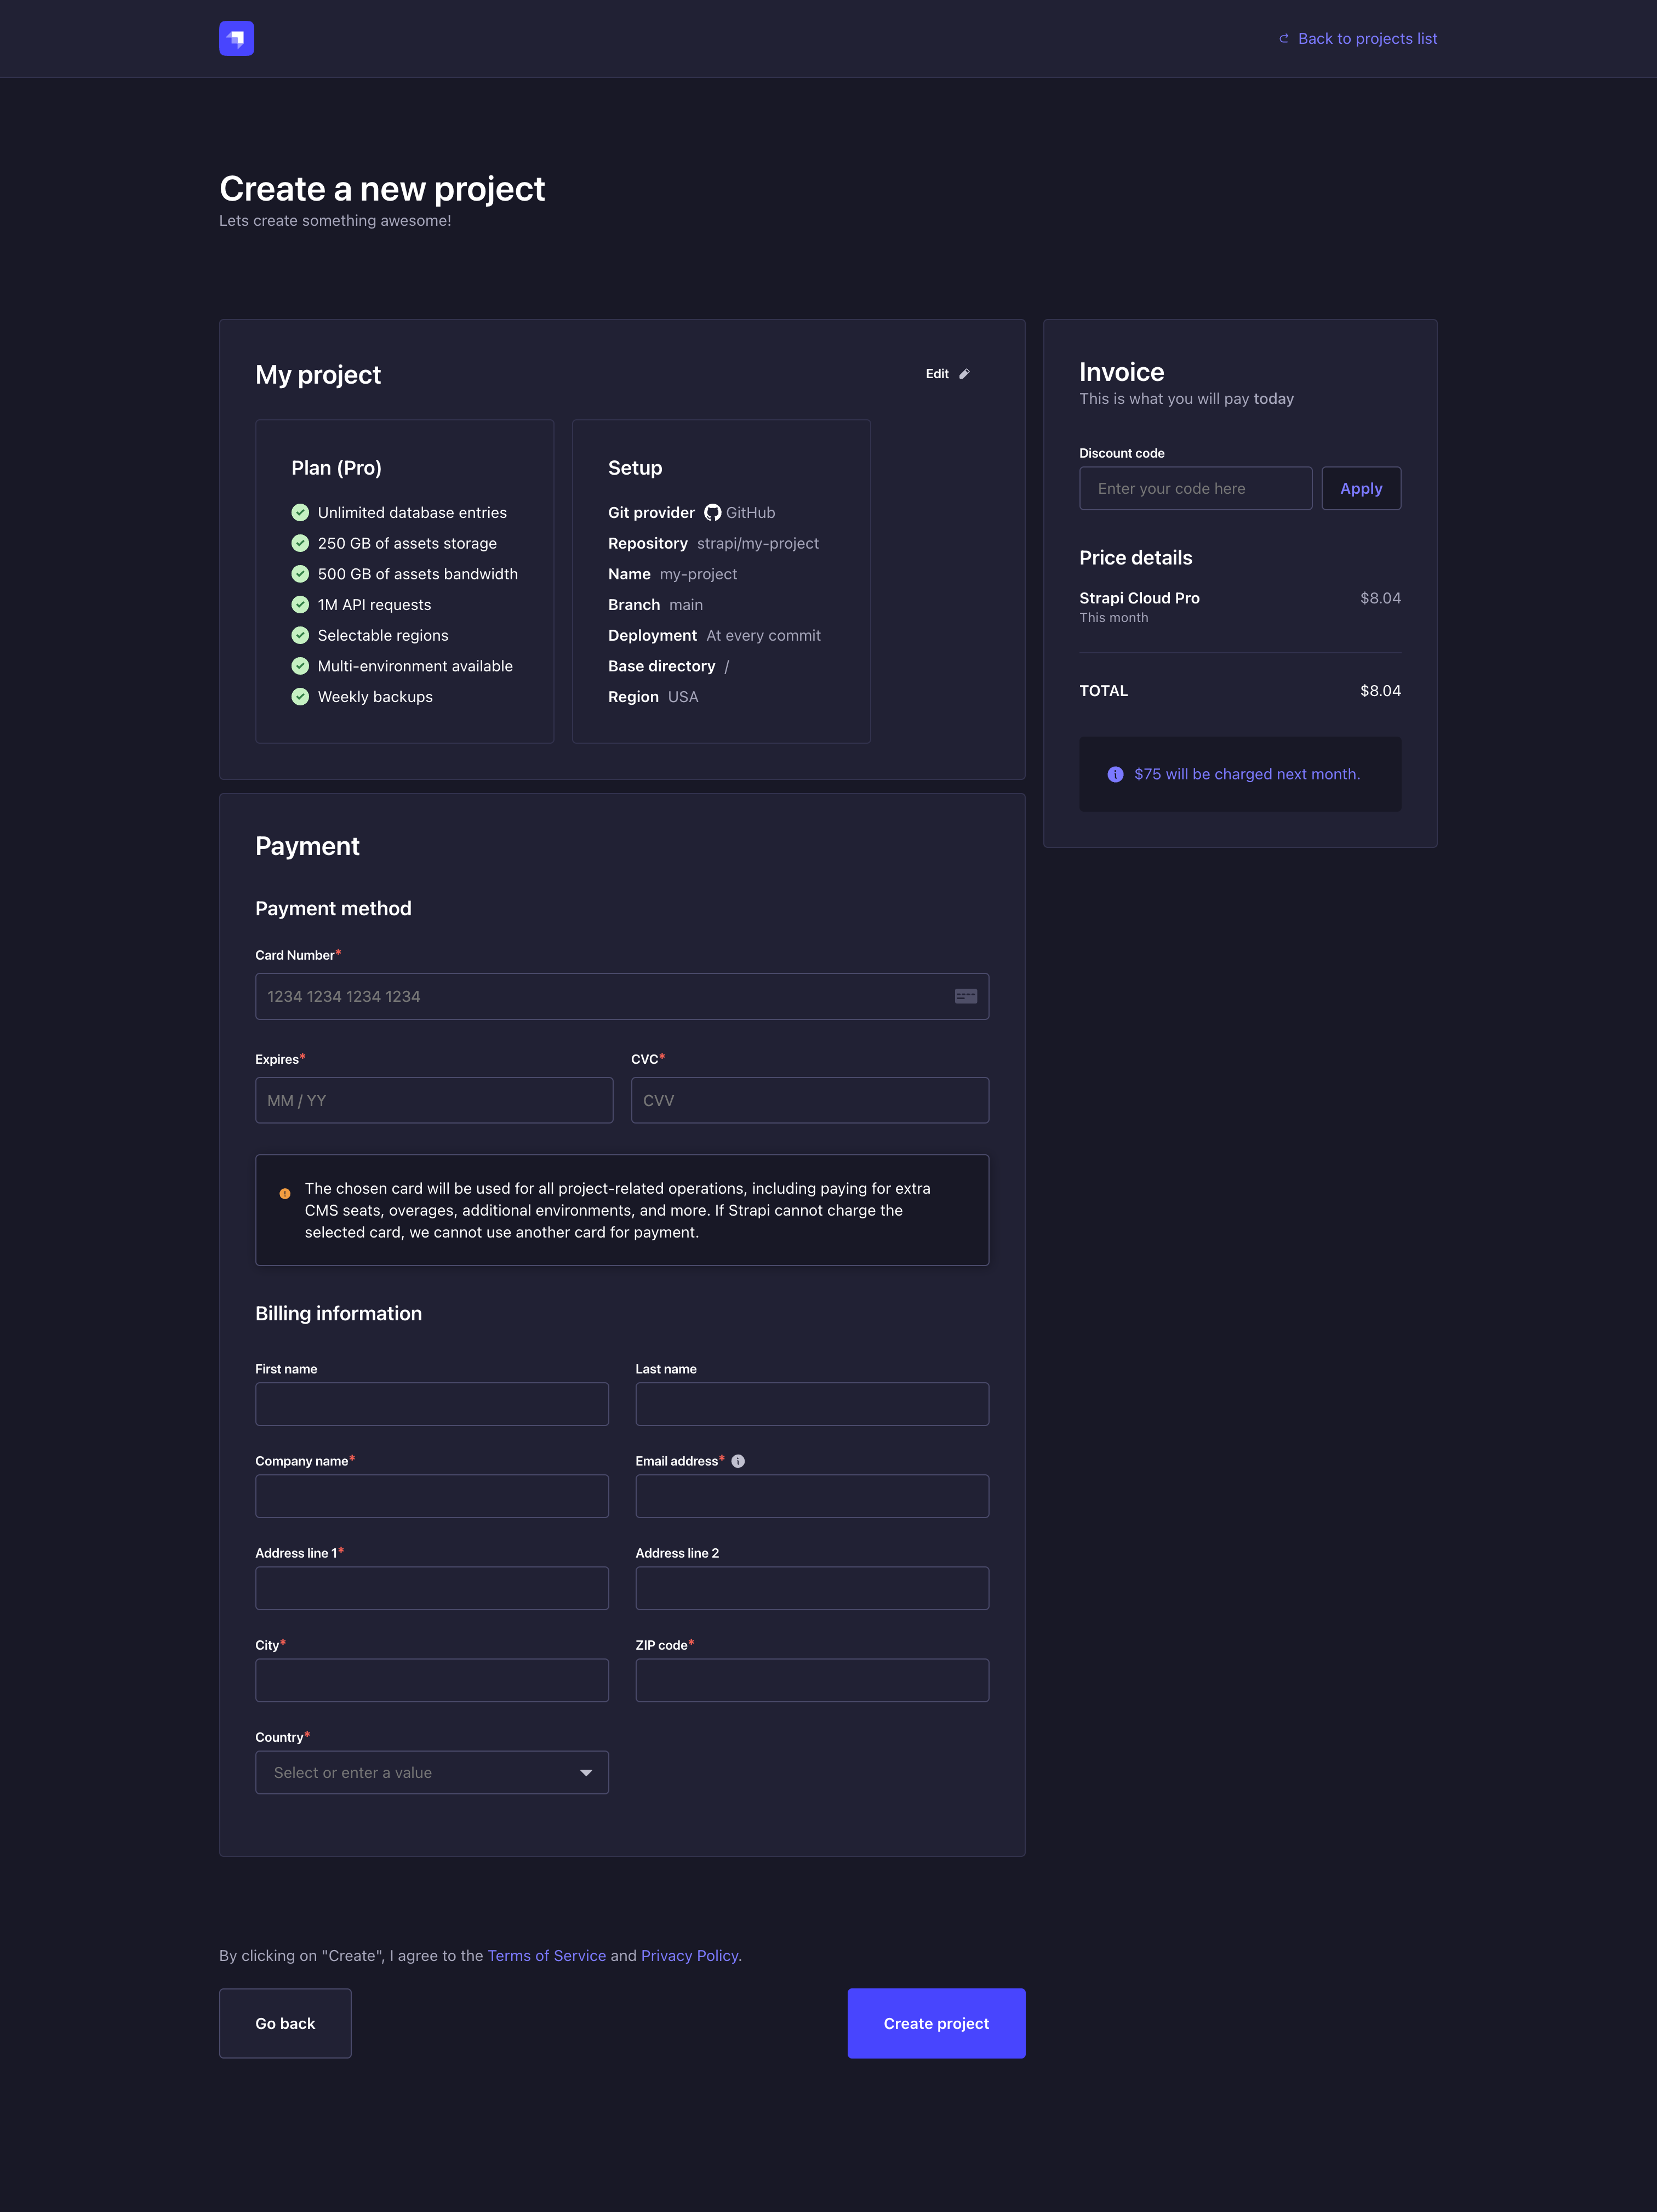Click the card icon inside the Card Number field
This screenshot has height=2212, width=1657.
[x=965, y=996]
